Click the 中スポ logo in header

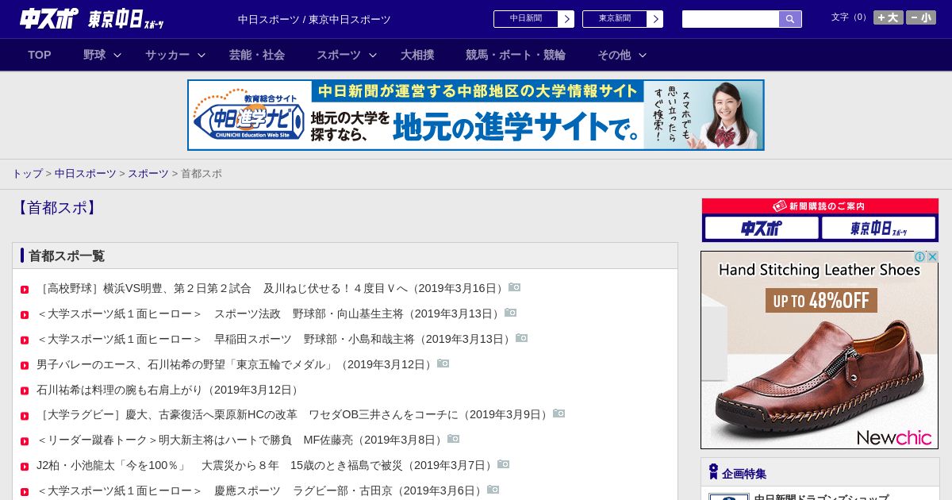[x=49, y=18]
